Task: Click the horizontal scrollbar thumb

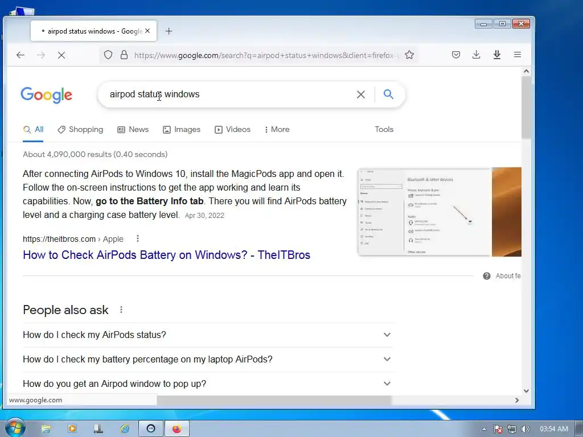Action: 274,400
